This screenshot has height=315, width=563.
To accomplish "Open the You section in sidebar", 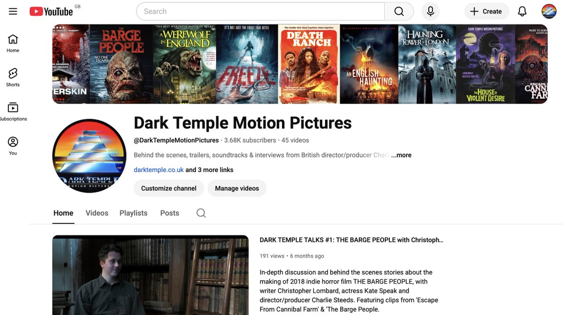I will (x=13, y=146).
